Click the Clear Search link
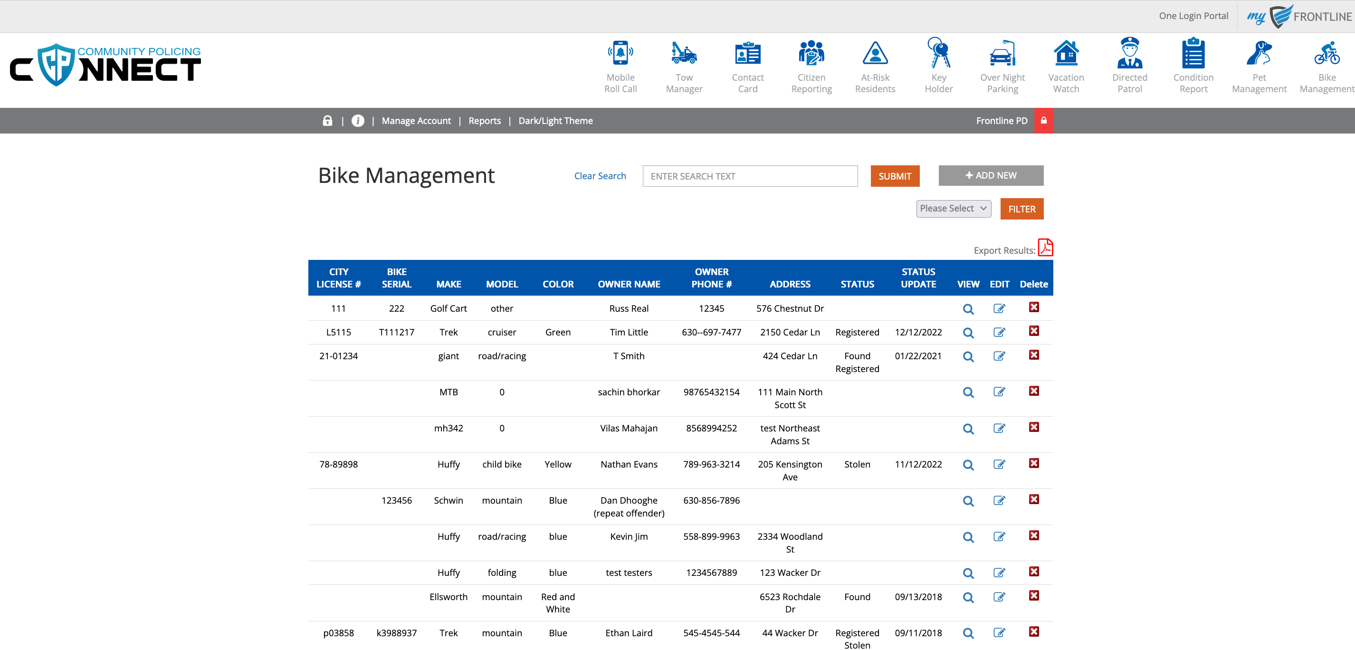The image size is (1355, 650). 600,176
